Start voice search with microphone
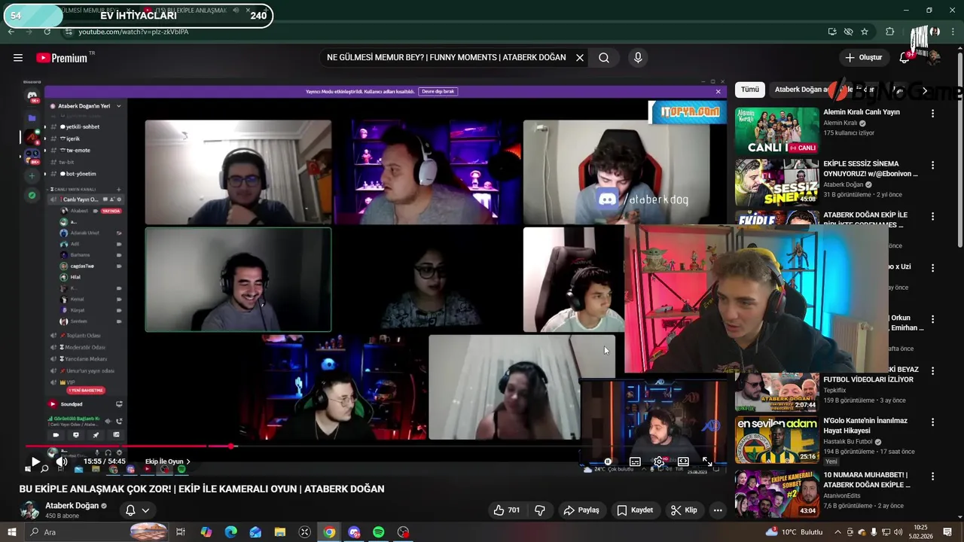The width and height of the screenshot is (964, 542). click(638, 58)
